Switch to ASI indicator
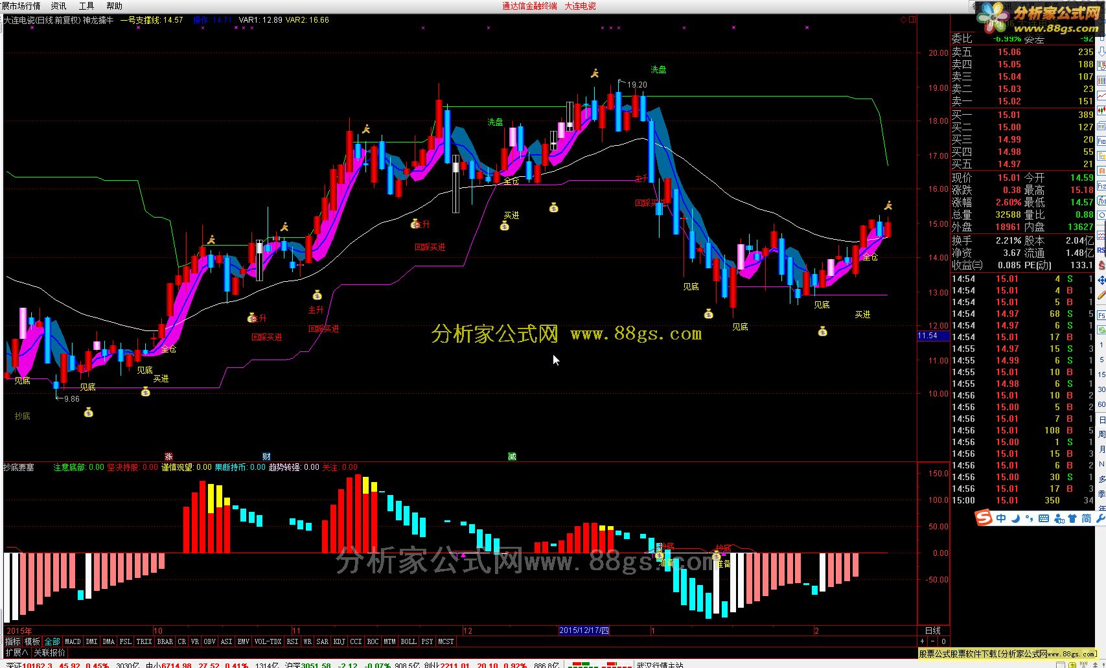This screenshot has width=1106, height=668. click(x=226, y=641)
